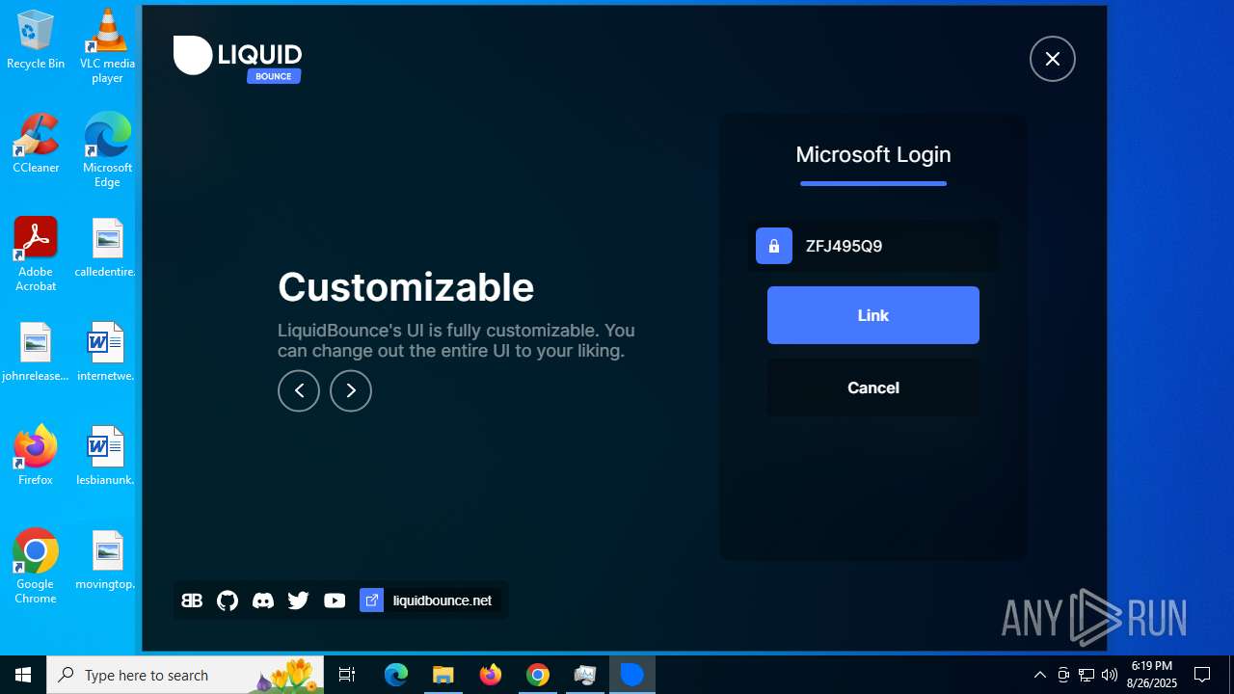The width and height of the screenshot is (1234, 694).
Task: Open the notification center
Action: click(x=1202, y=675)
